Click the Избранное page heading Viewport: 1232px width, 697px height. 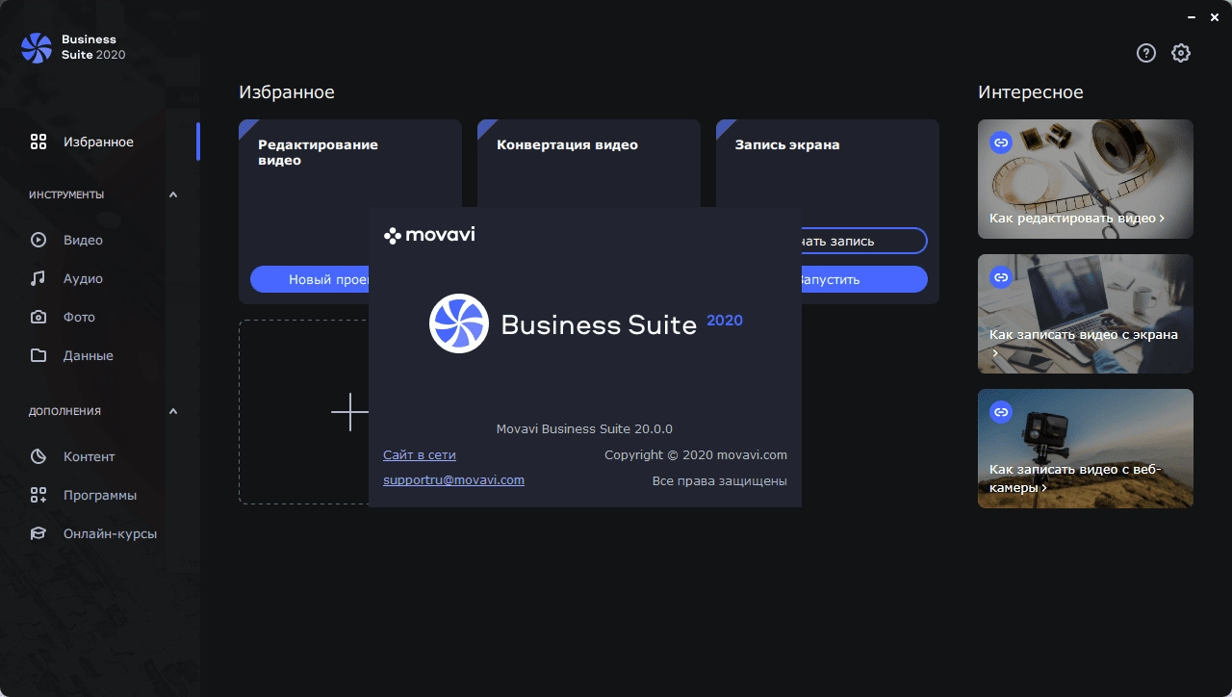click(287, 92)
